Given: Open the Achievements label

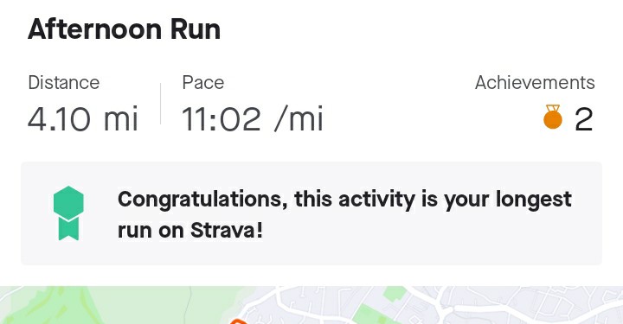Looking at the screenshot, I should [535, 83].
